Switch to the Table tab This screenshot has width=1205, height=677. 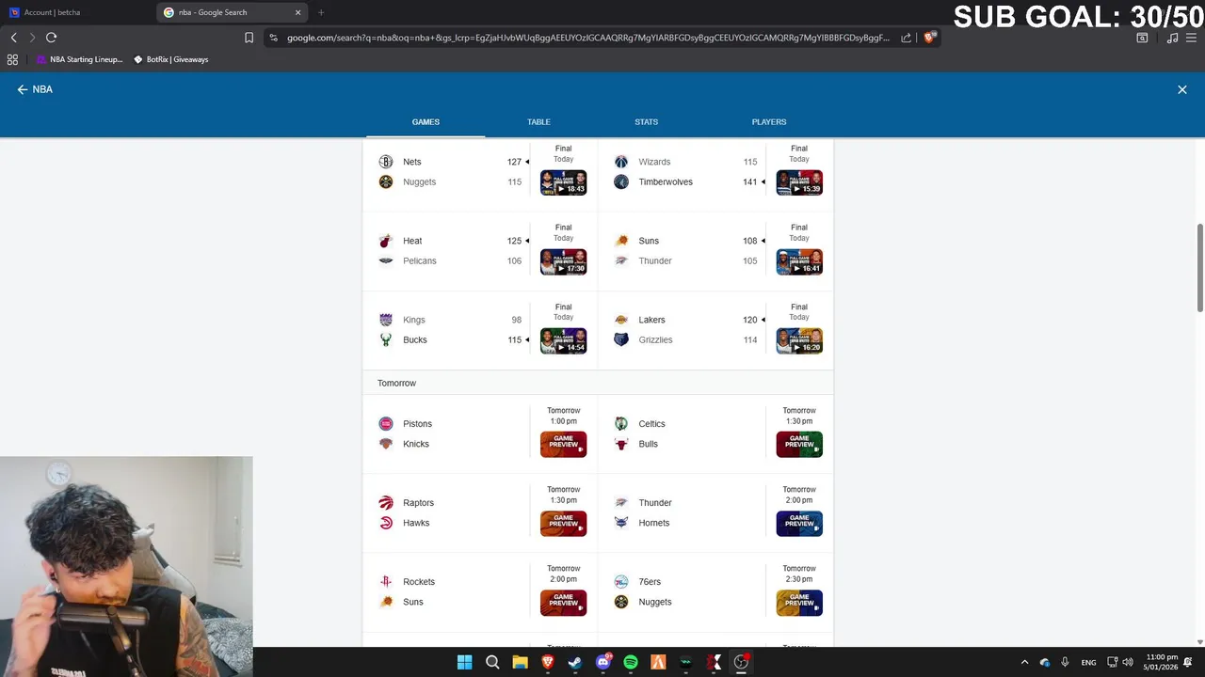pos(538,122)
